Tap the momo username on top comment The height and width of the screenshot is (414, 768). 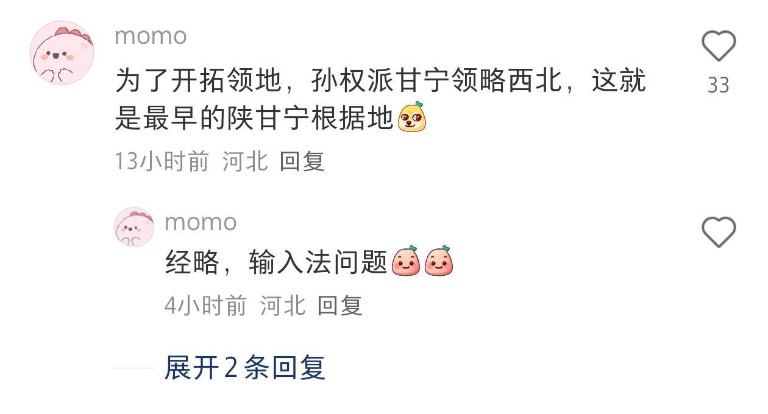(x=151, y=35)
